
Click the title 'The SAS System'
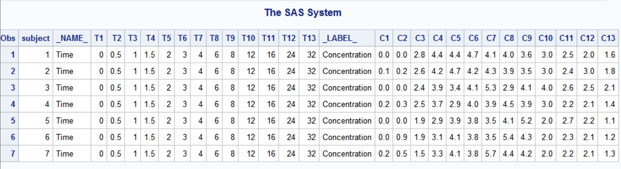(303, 13)
